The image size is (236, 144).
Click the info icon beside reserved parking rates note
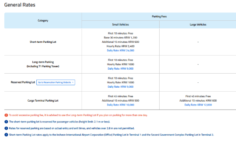[x=6, y=128]
